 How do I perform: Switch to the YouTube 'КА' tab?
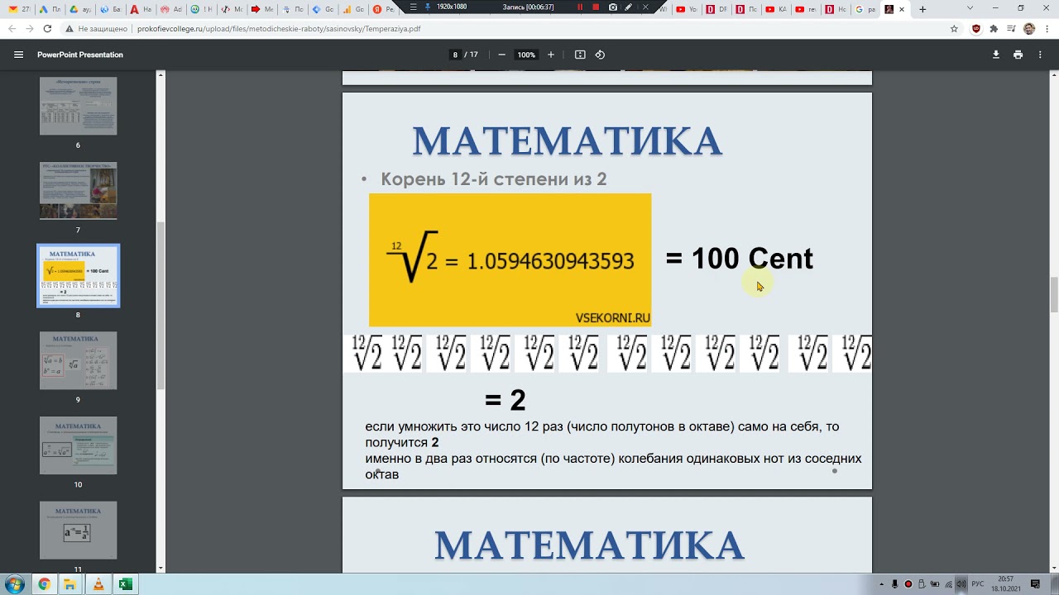(776, 9)
